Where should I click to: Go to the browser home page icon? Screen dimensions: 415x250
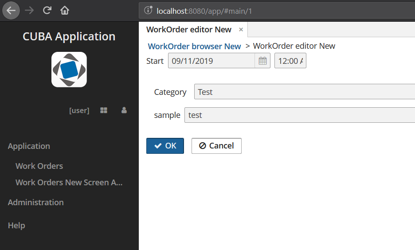(65, 10)
